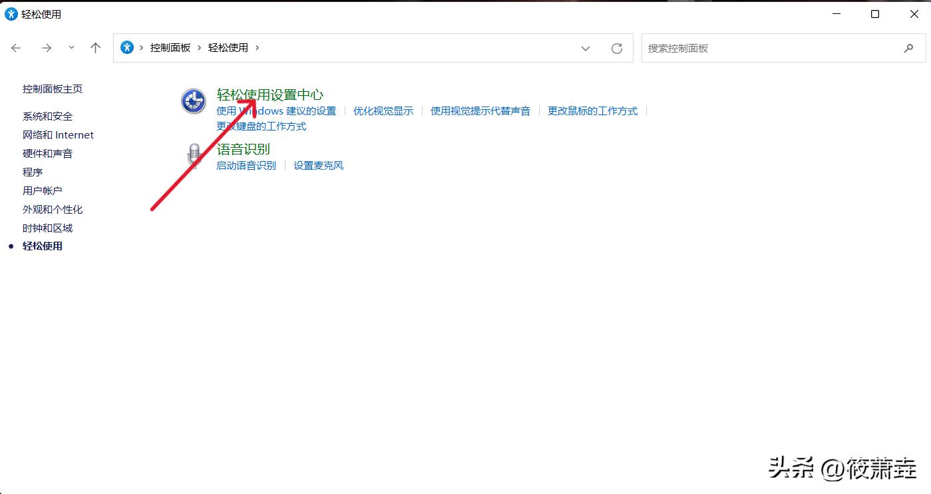This screenshot has width=931, height=494.
Task: Click the search magnifier icon
Action: (x=909, y=47)
